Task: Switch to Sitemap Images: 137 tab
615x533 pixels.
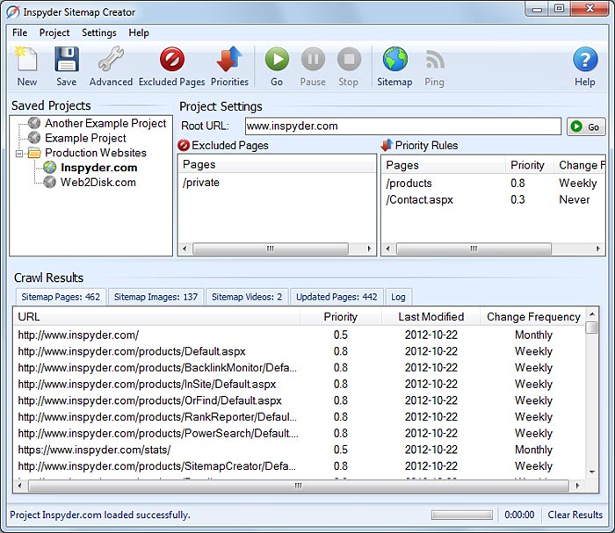Action: pos(156,297)
